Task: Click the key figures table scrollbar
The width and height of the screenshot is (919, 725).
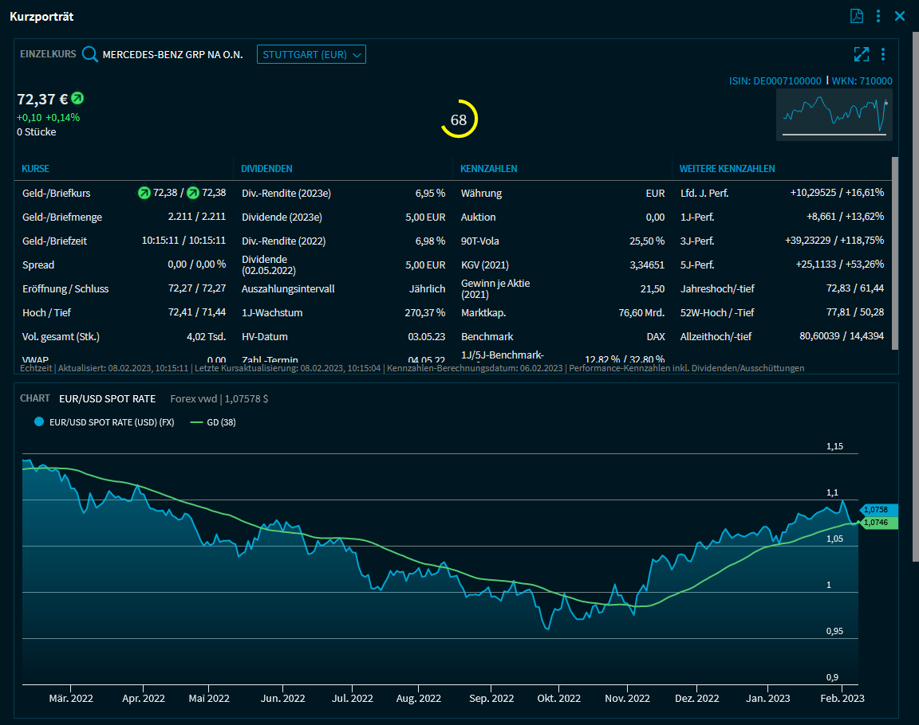Action: click(894, 253)
